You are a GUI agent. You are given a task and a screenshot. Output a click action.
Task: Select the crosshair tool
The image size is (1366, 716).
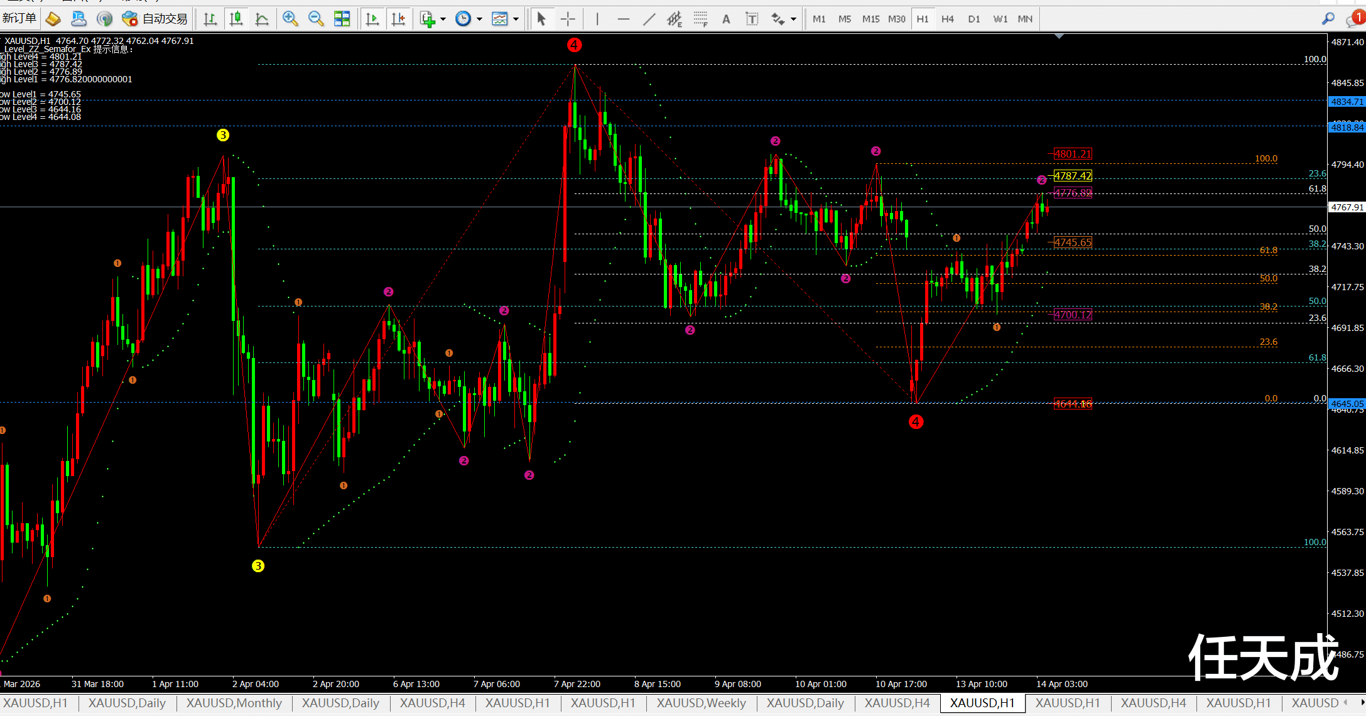click(x=568, y=19)
